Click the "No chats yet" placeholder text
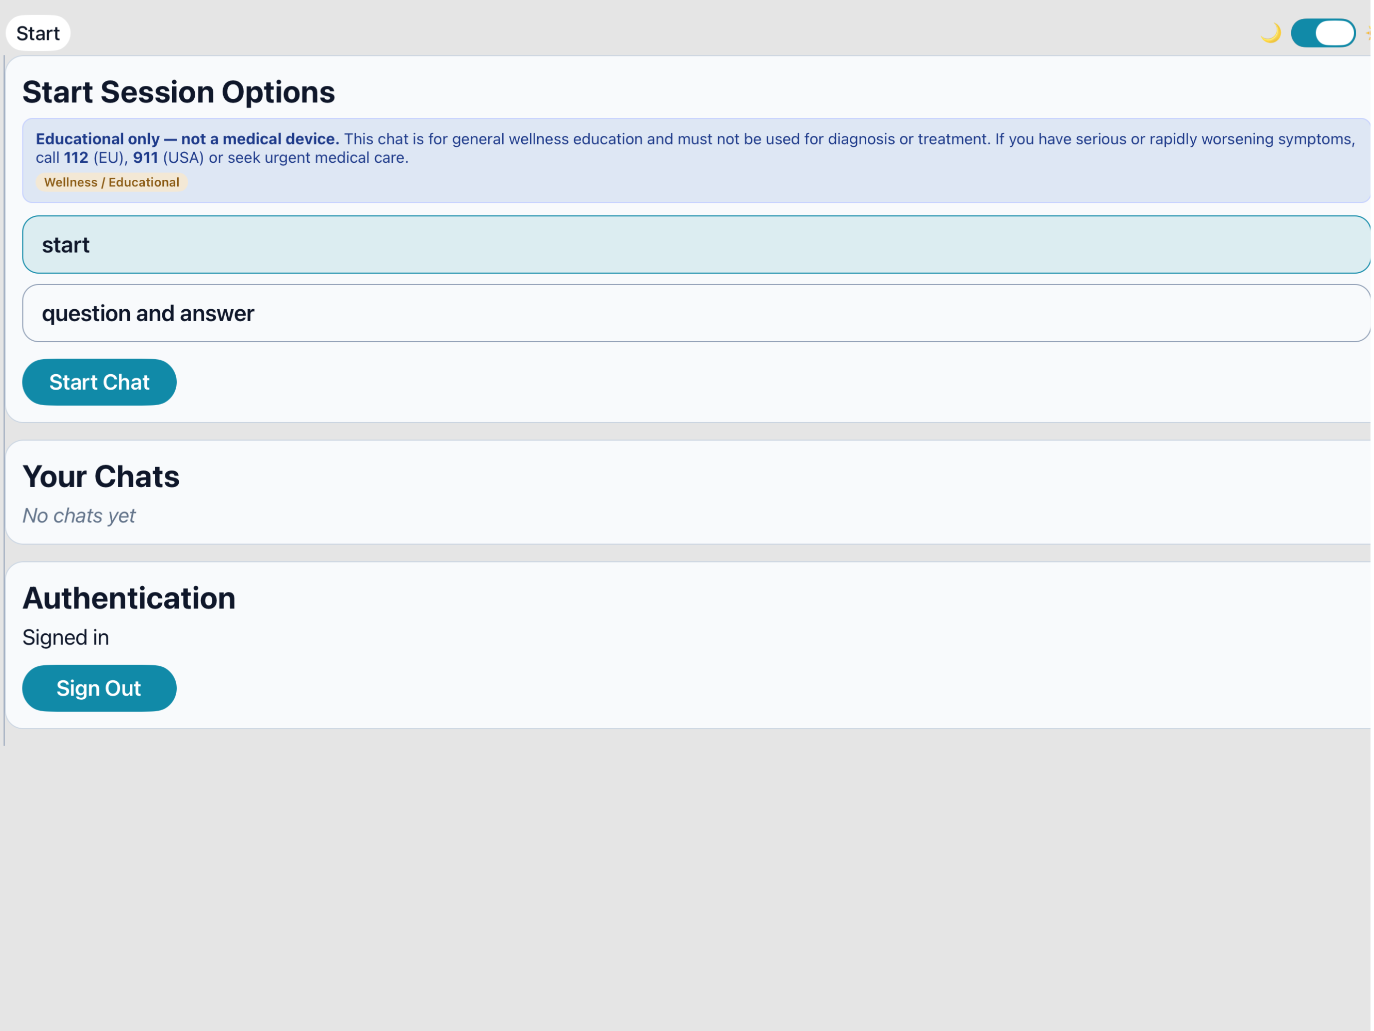The height and width of the screenshot is (1031, 1374). 79,515
